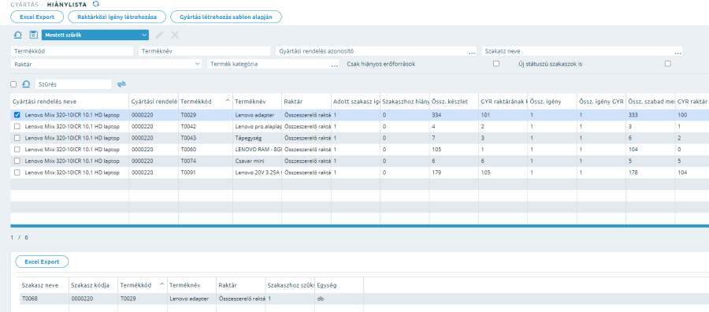Check the row checkbox for T0043

[17, 138]
